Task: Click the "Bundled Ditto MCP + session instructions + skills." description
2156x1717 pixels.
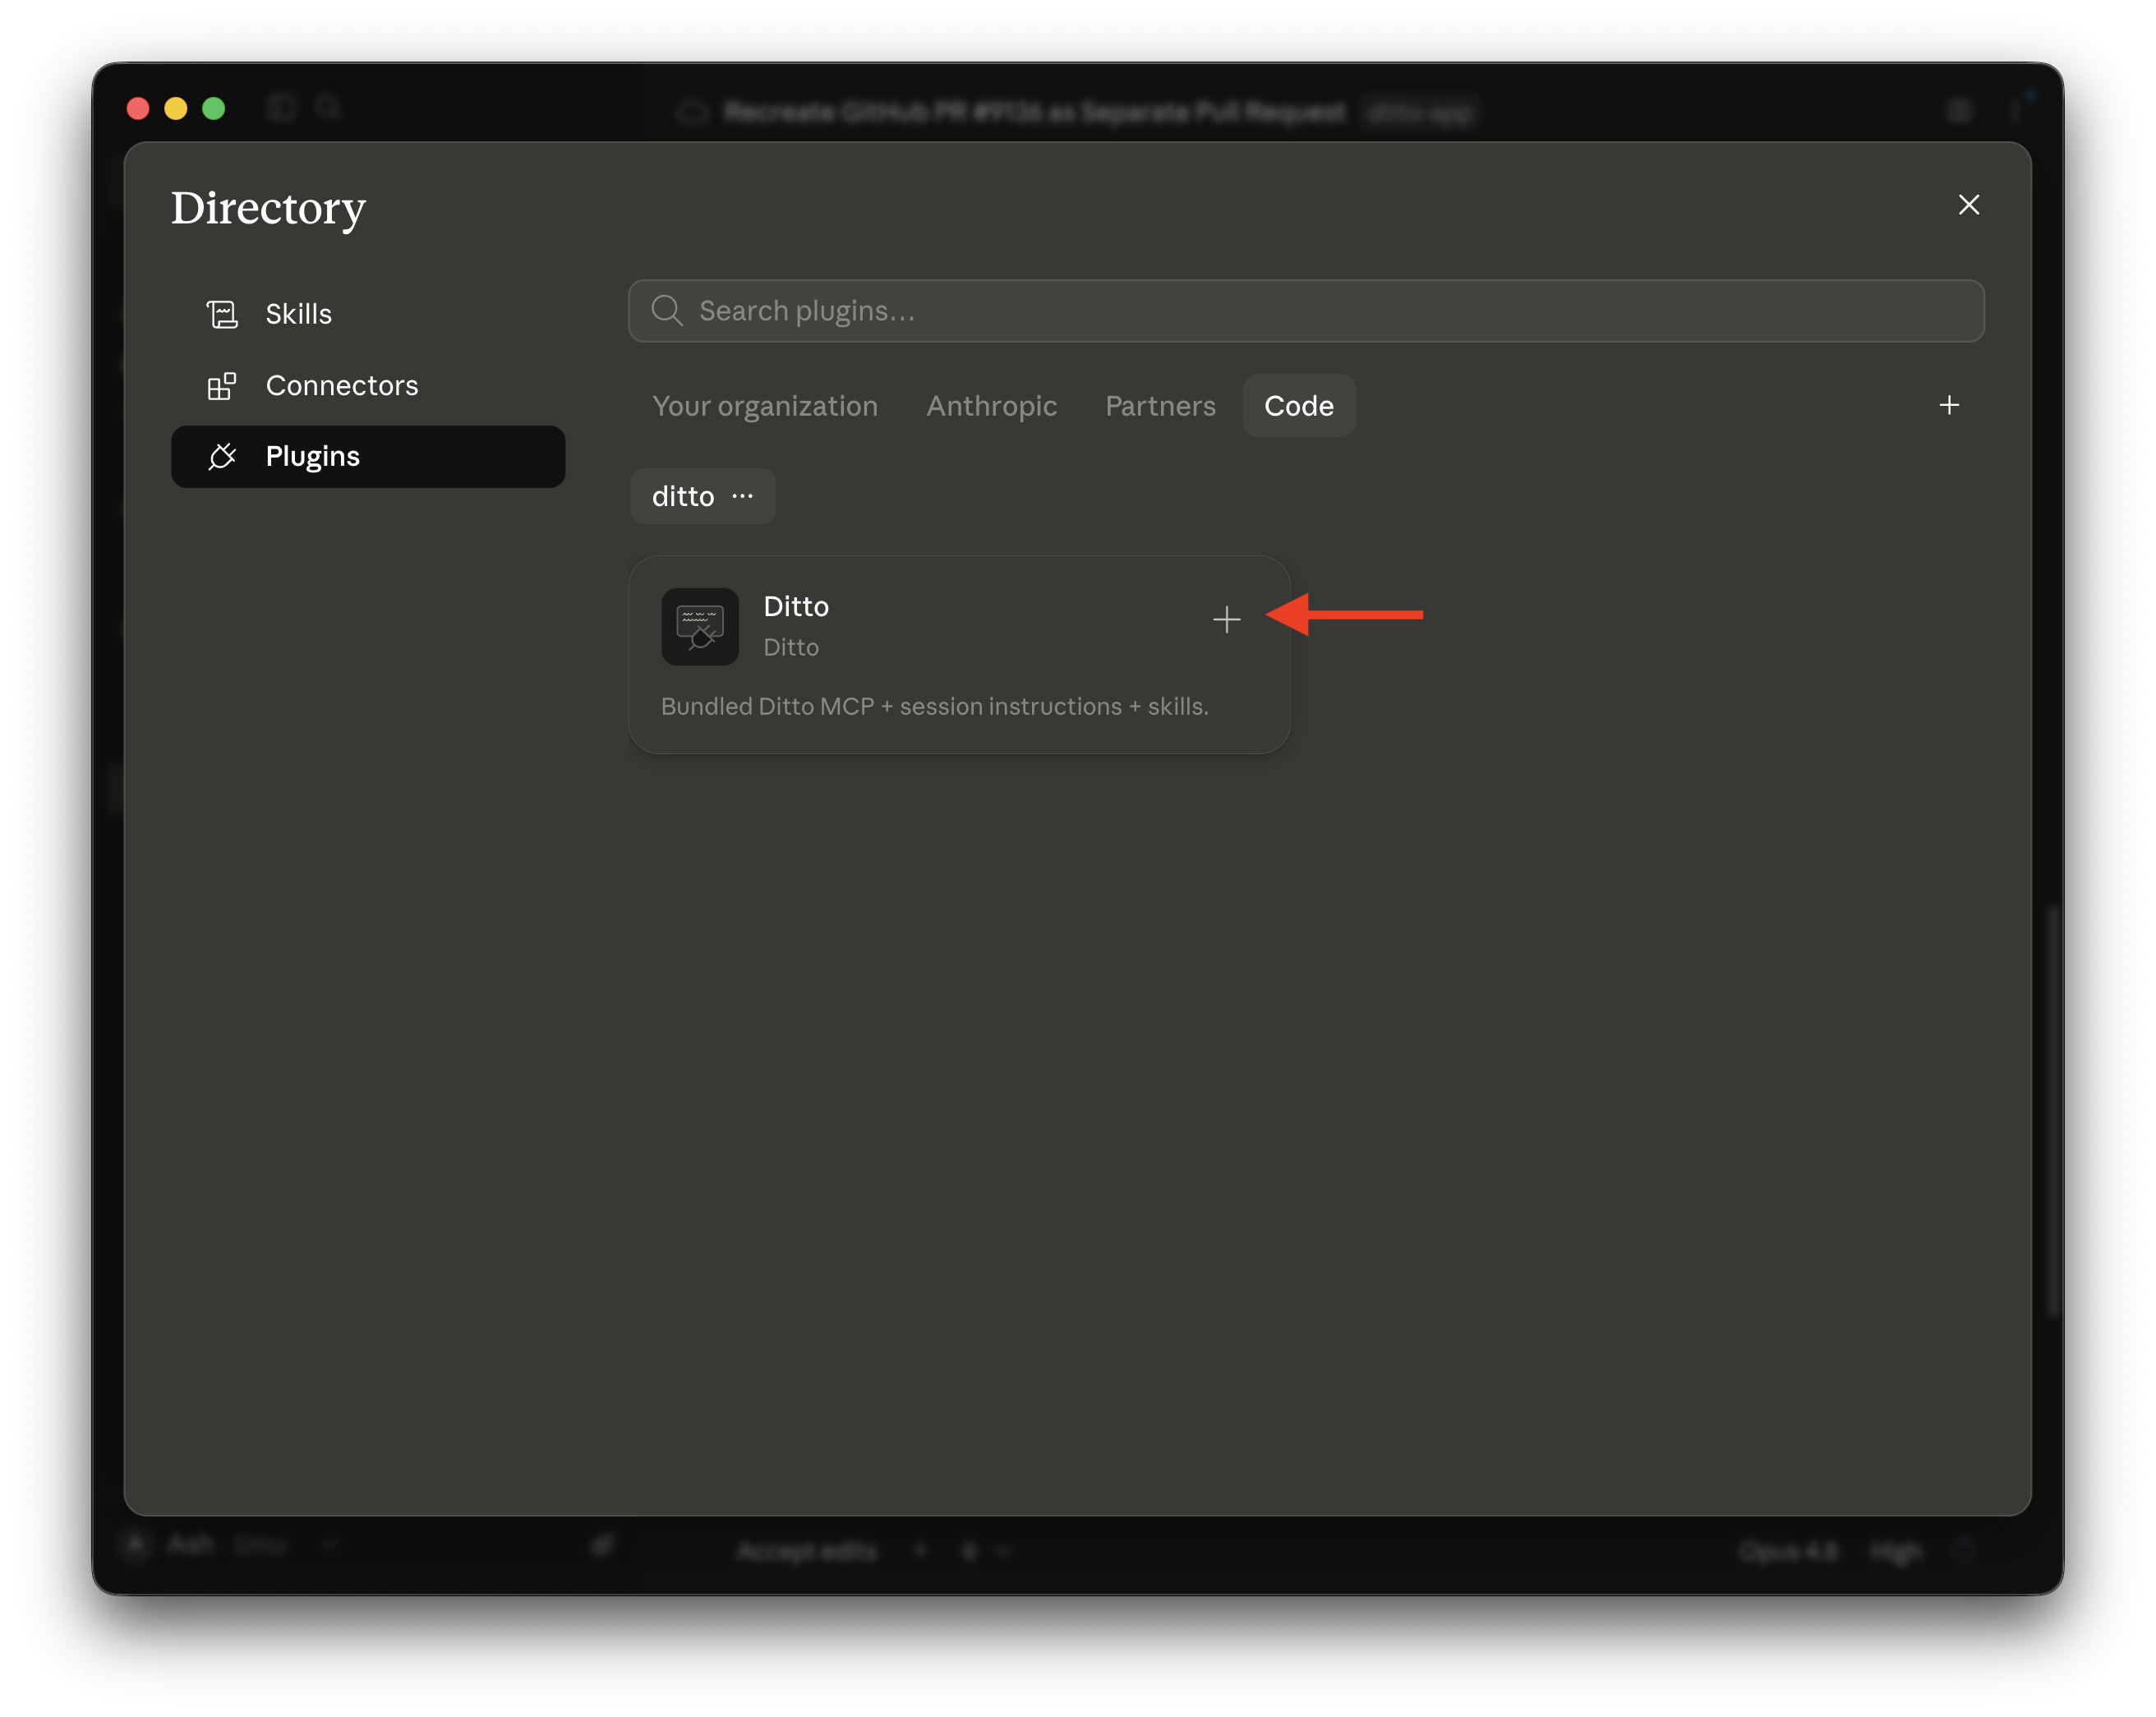Action: point(934,706)
